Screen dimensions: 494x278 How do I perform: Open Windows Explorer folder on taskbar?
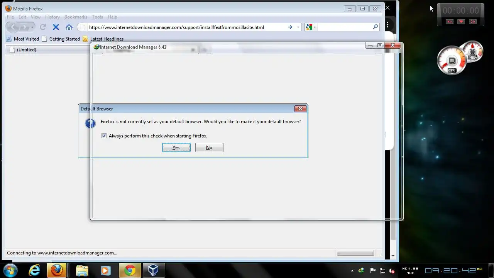82,270
